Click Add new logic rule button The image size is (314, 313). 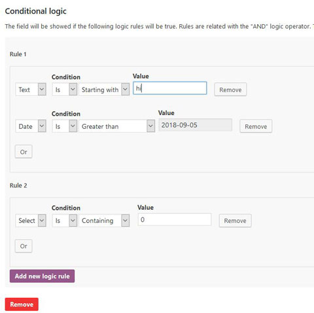[x=42, y=276]
